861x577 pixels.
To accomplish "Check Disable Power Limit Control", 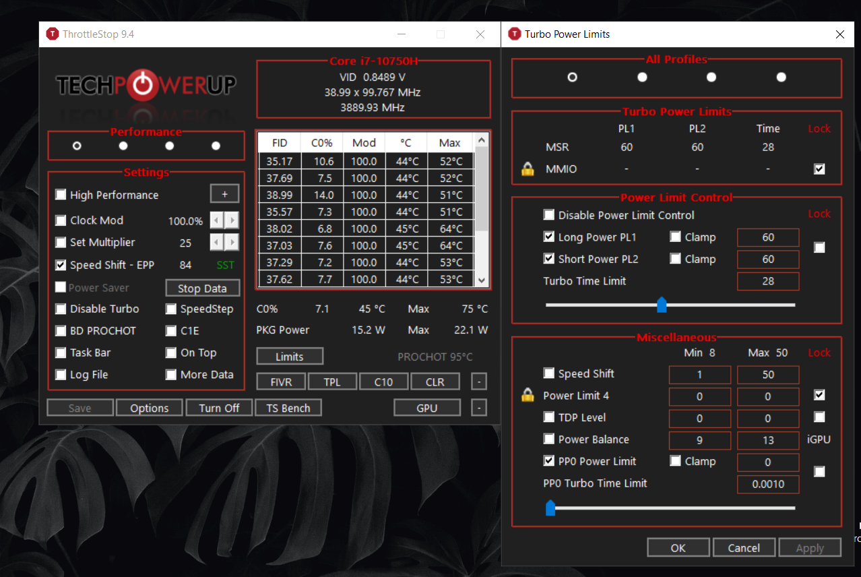I will [x=549, y=215].
